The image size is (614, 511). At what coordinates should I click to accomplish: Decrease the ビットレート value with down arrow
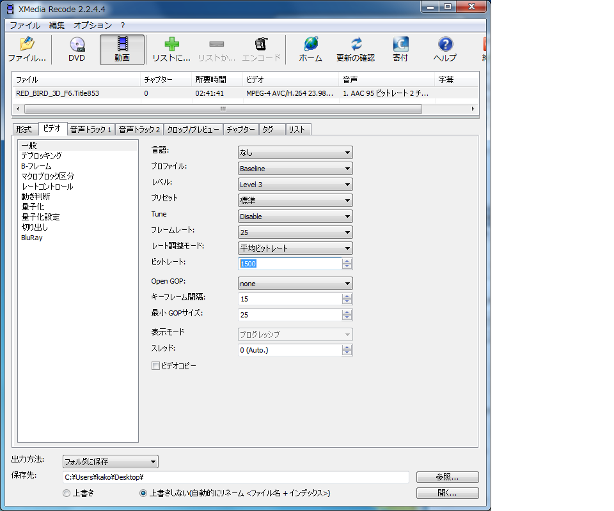[347, 266]
